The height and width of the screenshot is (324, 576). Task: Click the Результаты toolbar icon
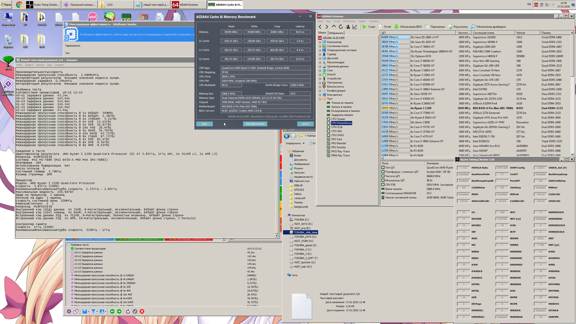pyautogui.click(x=450, y=27)
